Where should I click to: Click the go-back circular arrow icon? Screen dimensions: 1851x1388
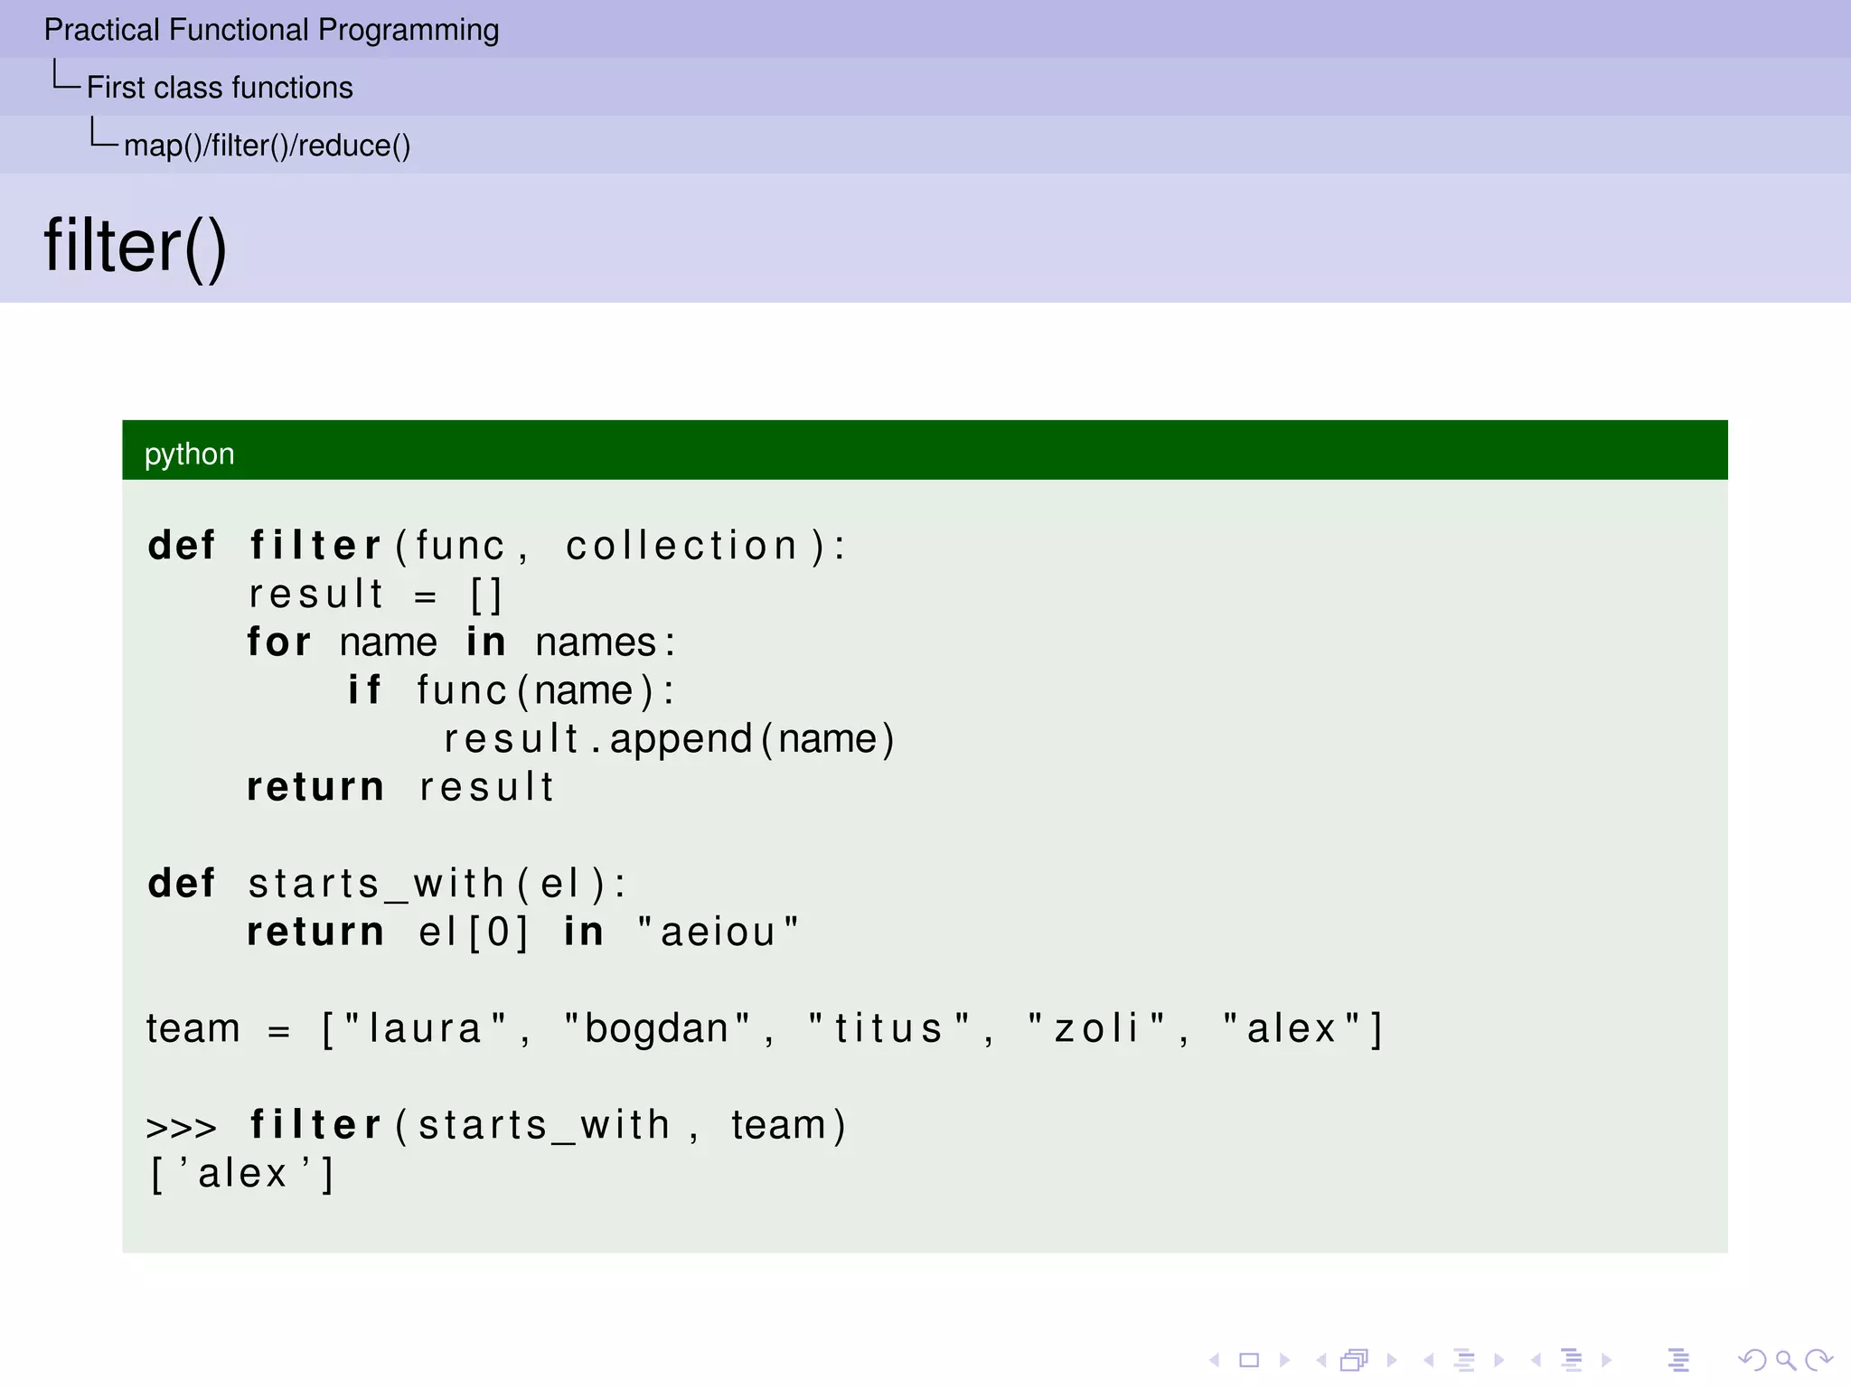tap(1752, 1360)
